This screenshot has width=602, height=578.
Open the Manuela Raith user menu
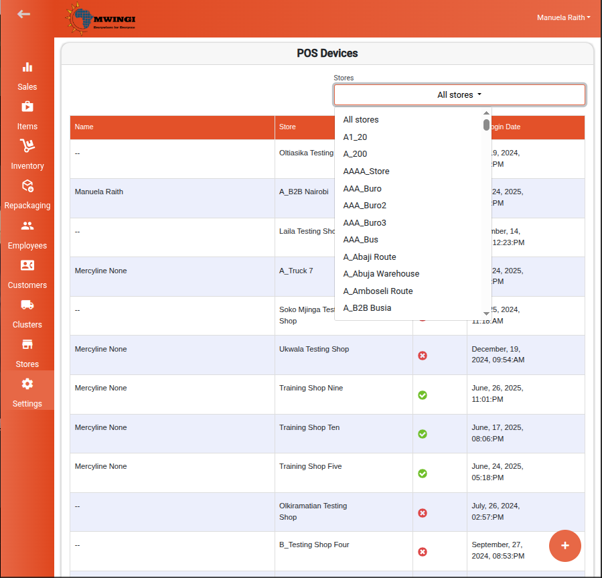pos(563,17)
